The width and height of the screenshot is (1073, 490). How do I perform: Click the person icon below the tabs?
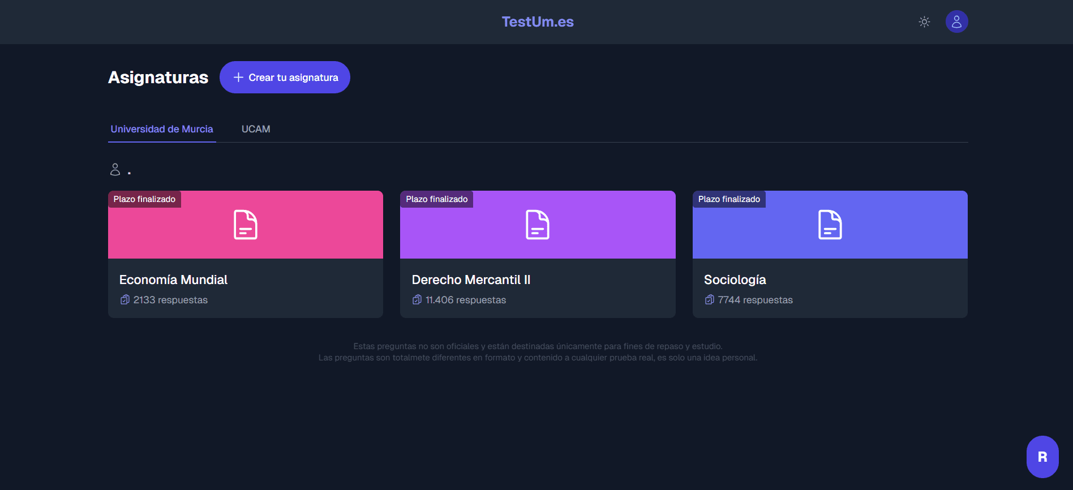pyautogui.click(x=115, y=169)
